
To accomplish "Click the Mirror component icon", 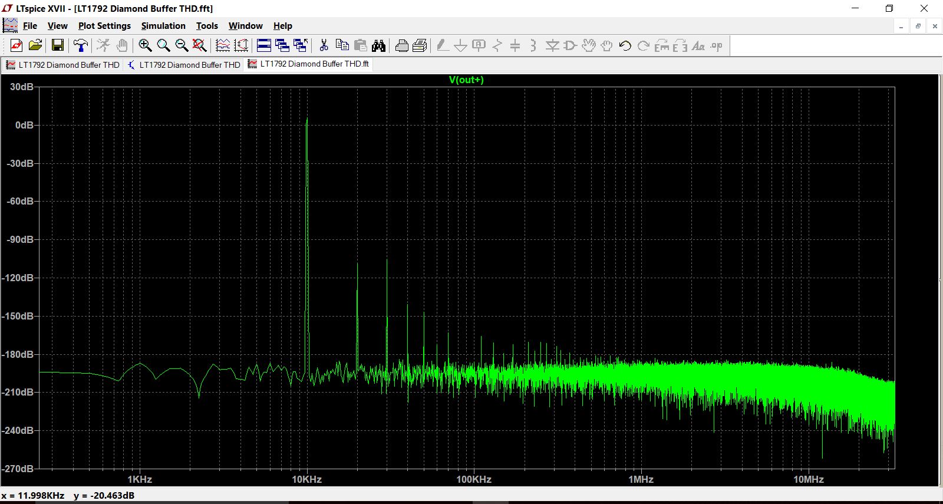I will coord(680,45).
